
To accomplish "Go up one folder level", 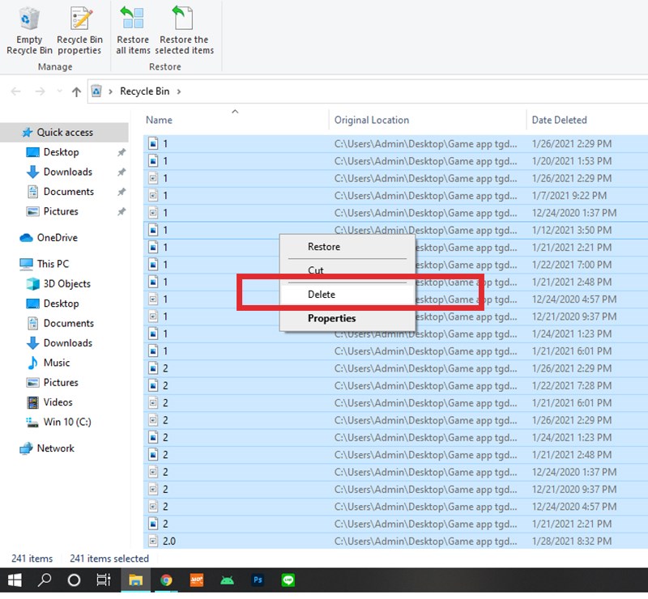I will pyautogui.click(x=76, y=91).
